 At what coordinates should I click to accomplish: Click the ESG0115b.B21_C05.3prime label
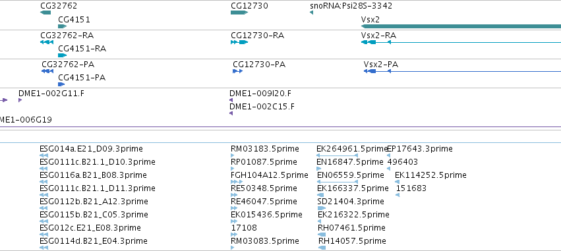click(94, 215)
